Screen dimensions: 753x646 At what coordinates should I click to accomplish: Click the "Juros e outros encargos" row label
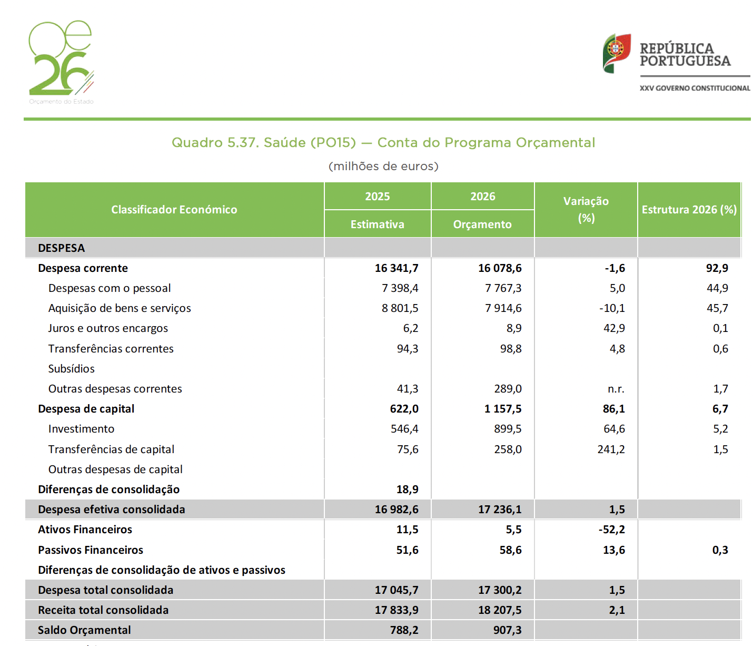tap(108, 328)
